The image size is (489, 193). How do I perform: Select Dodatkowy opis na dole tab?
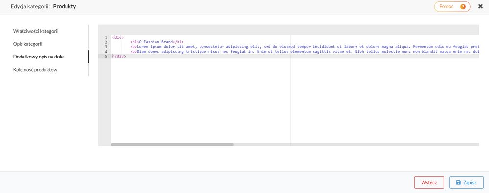pos(39,57)
